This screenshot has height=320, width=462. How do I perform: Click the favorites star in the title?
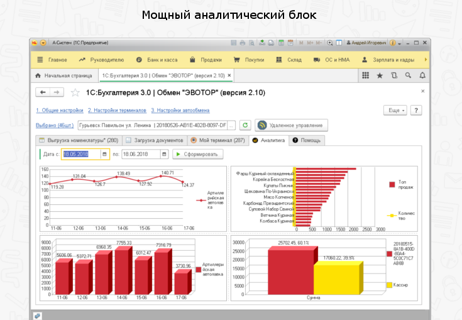point(75,92)
